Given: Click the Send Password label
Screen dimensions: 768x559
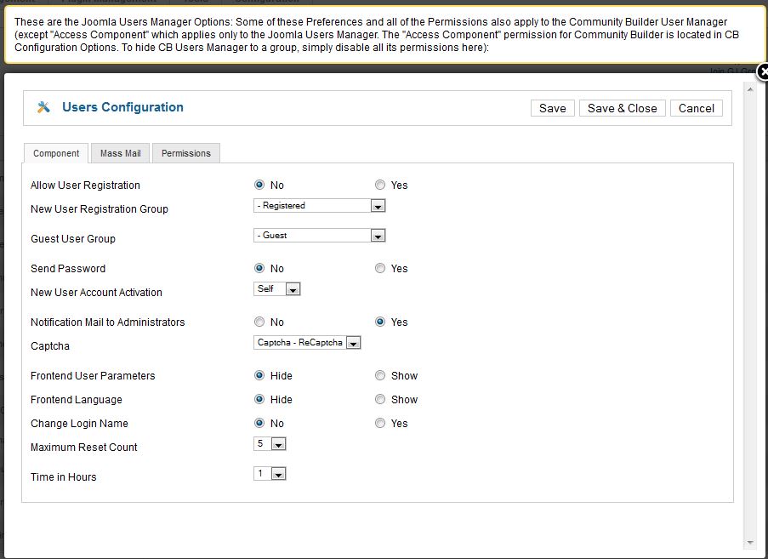Looking at the screenshot, I should click(x=68, y=269).
